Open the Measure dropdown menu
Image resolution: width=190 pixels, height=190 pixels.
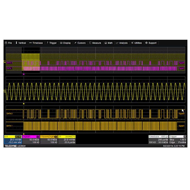coord(95,43)
